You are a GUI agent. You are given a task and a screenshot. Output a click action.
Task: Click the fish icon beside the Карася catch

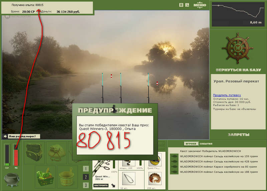174,167
